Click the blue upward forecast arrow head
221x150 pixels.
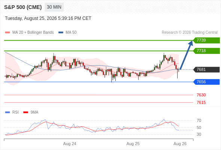pos(191,43)
